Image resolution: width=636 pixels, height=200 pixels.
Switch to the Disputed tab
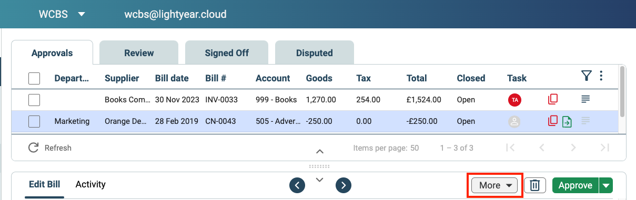tap(315, 53)
